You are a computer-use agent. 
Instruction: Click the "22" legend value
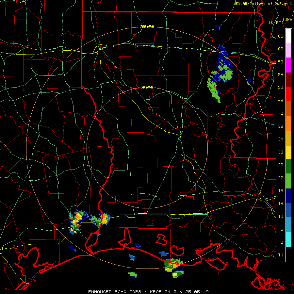pos(281,178)
